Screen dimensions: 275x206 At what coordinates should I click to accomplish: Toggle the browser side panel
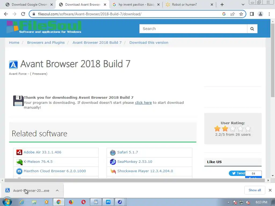(252, 14)
